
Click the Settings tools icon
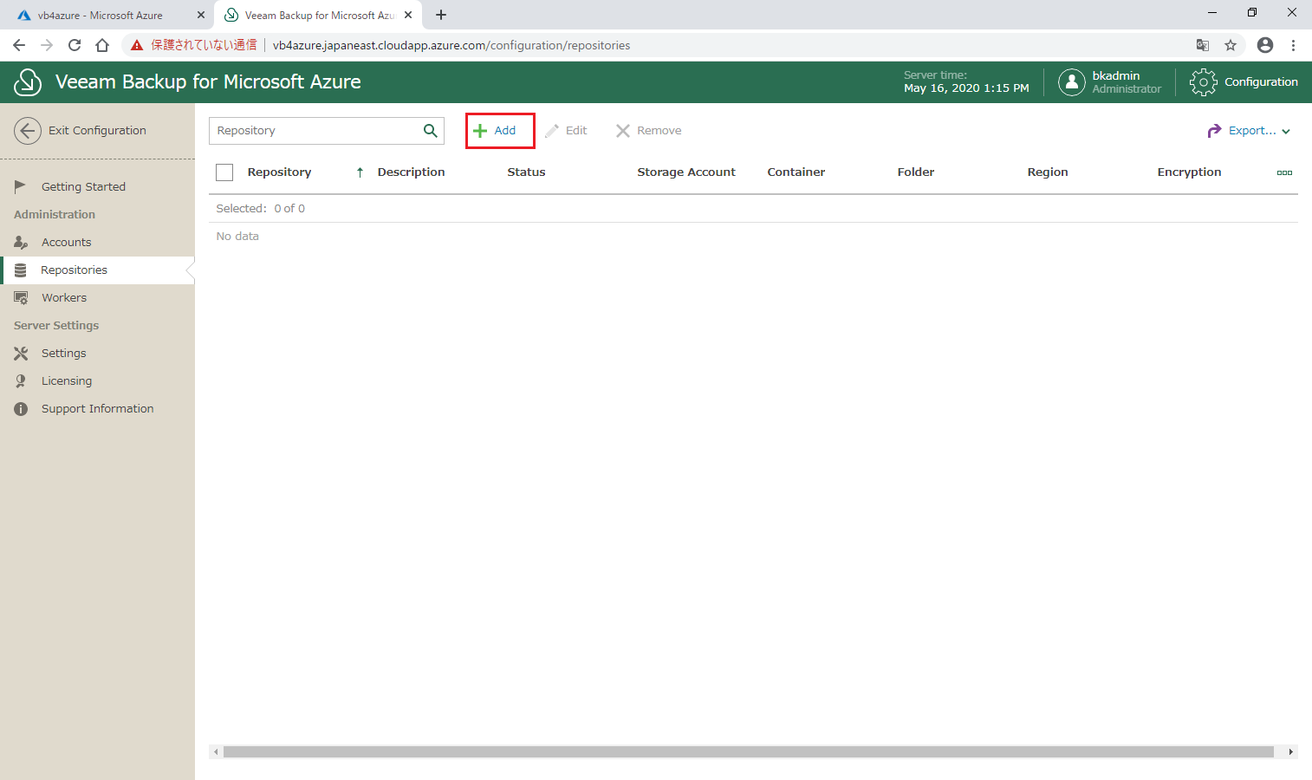click(x=21, y=354)
